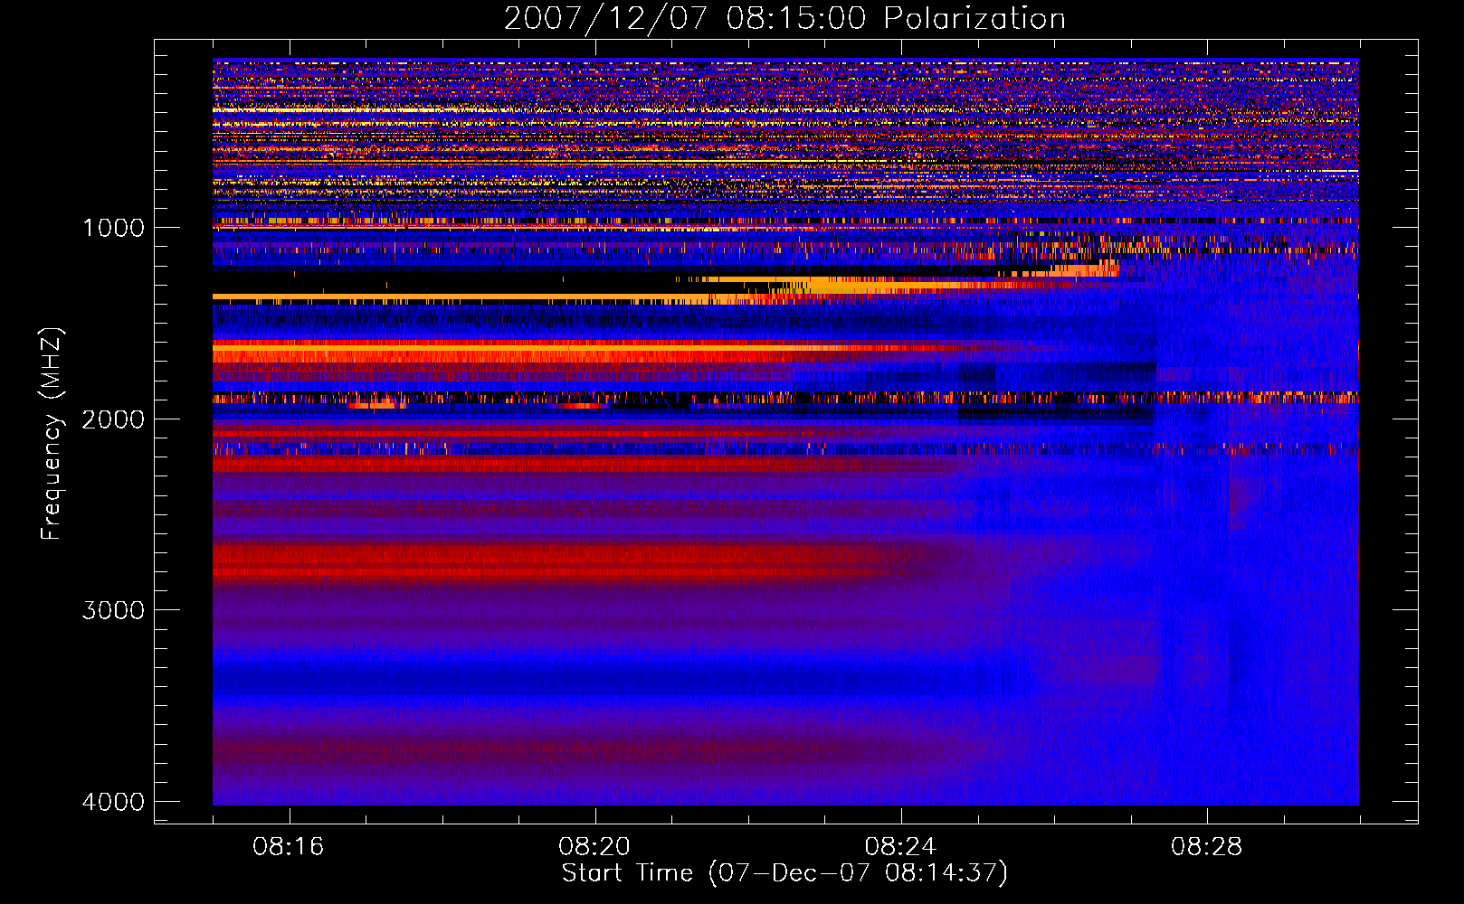Click the plot title '2007/12/07 08:15:00 Polarization'

[784, 18]
